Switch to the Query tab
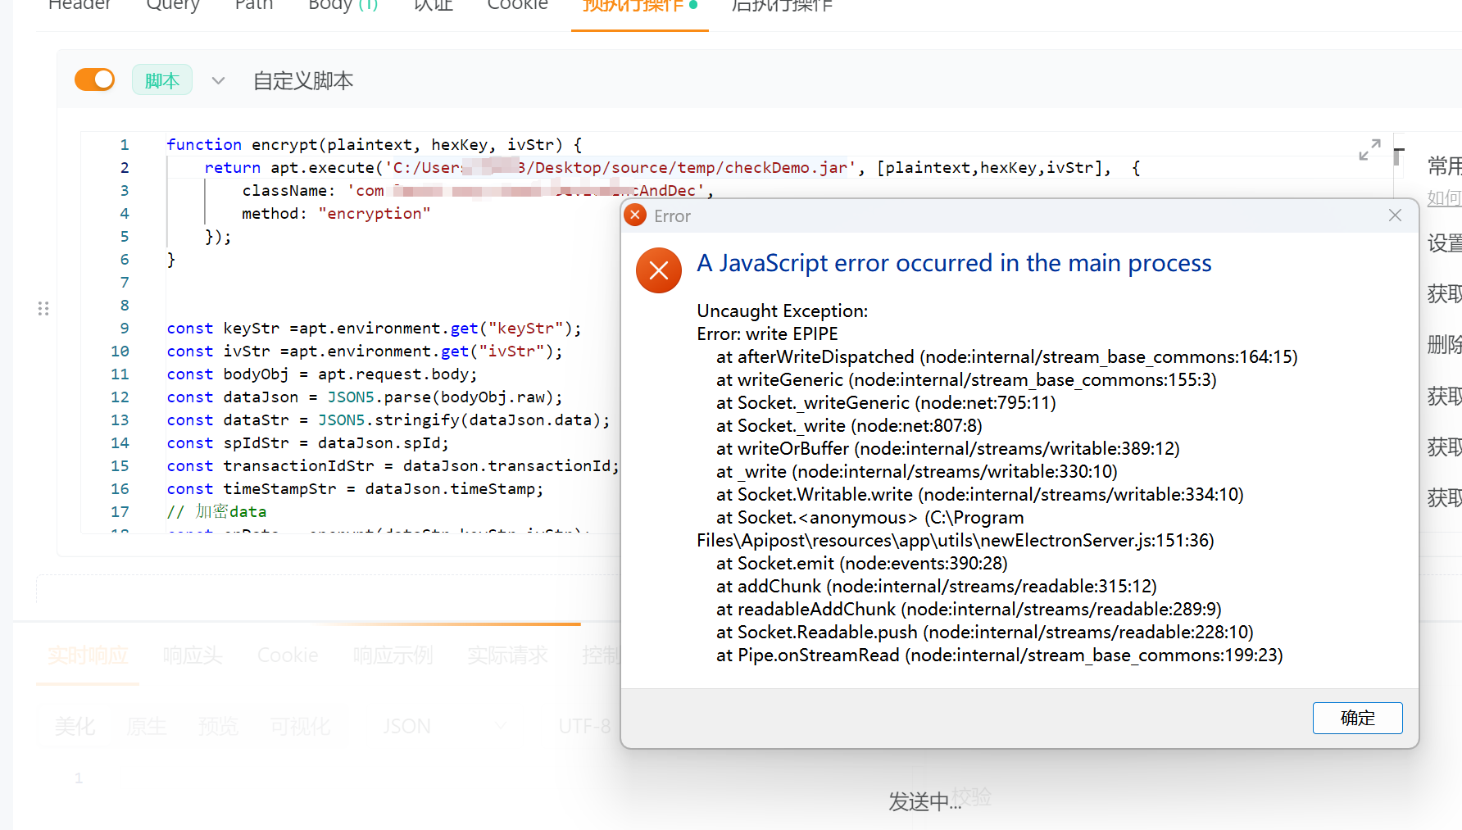This screenshot has height=830, width=1462. tap(173, 4)
